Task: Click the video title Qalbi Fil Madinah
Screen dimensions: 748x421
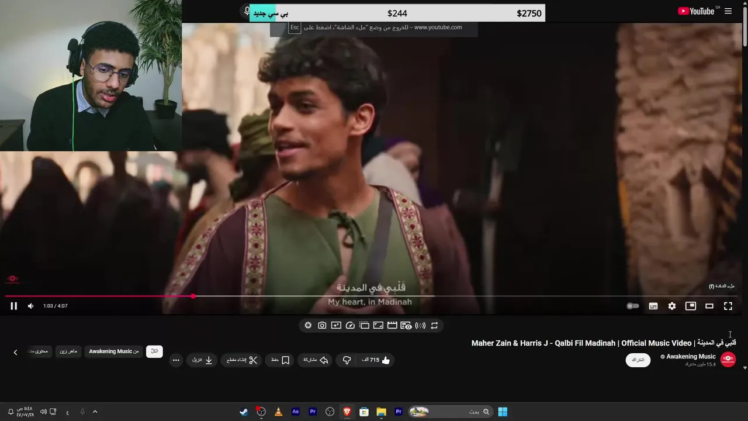Action: pos(604,343)
